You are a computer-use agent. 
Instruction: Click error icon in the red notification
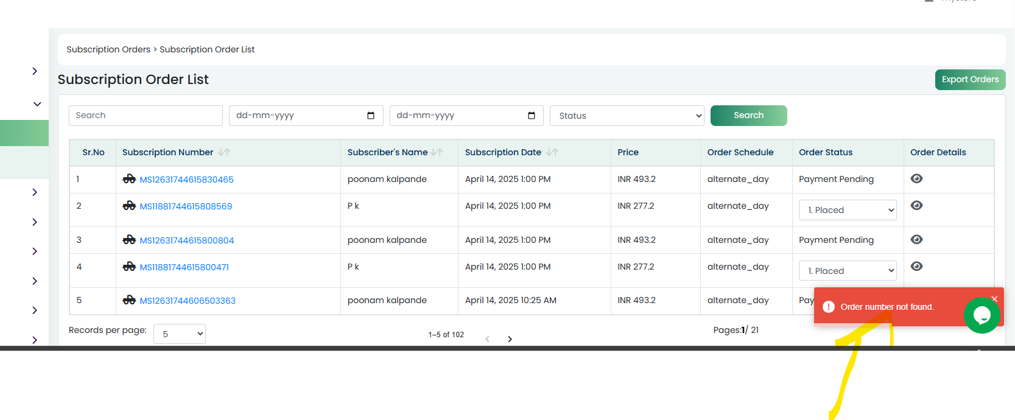(828, 307)
